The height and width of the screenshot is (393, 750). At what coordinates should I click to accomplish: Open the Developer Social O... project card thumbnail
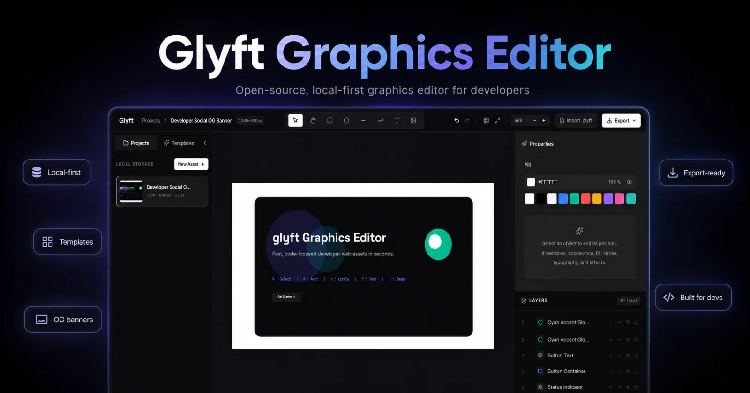click(131, 191)
